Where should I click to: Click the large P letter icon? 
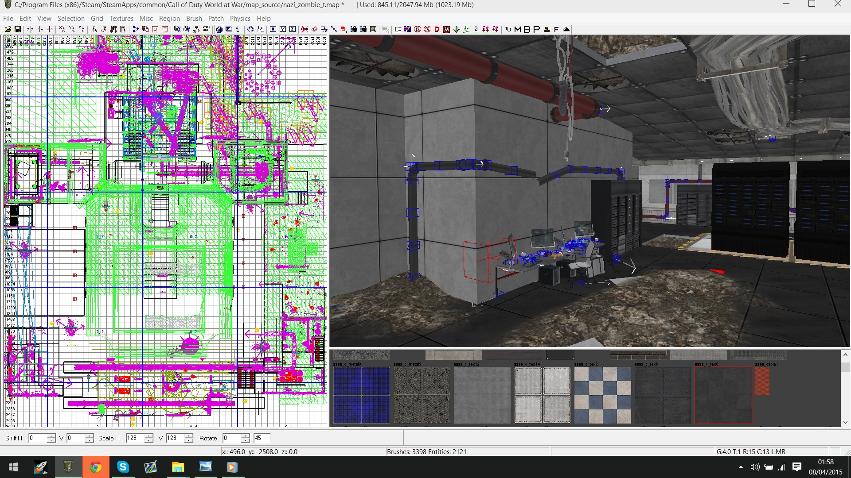(537, 29)
